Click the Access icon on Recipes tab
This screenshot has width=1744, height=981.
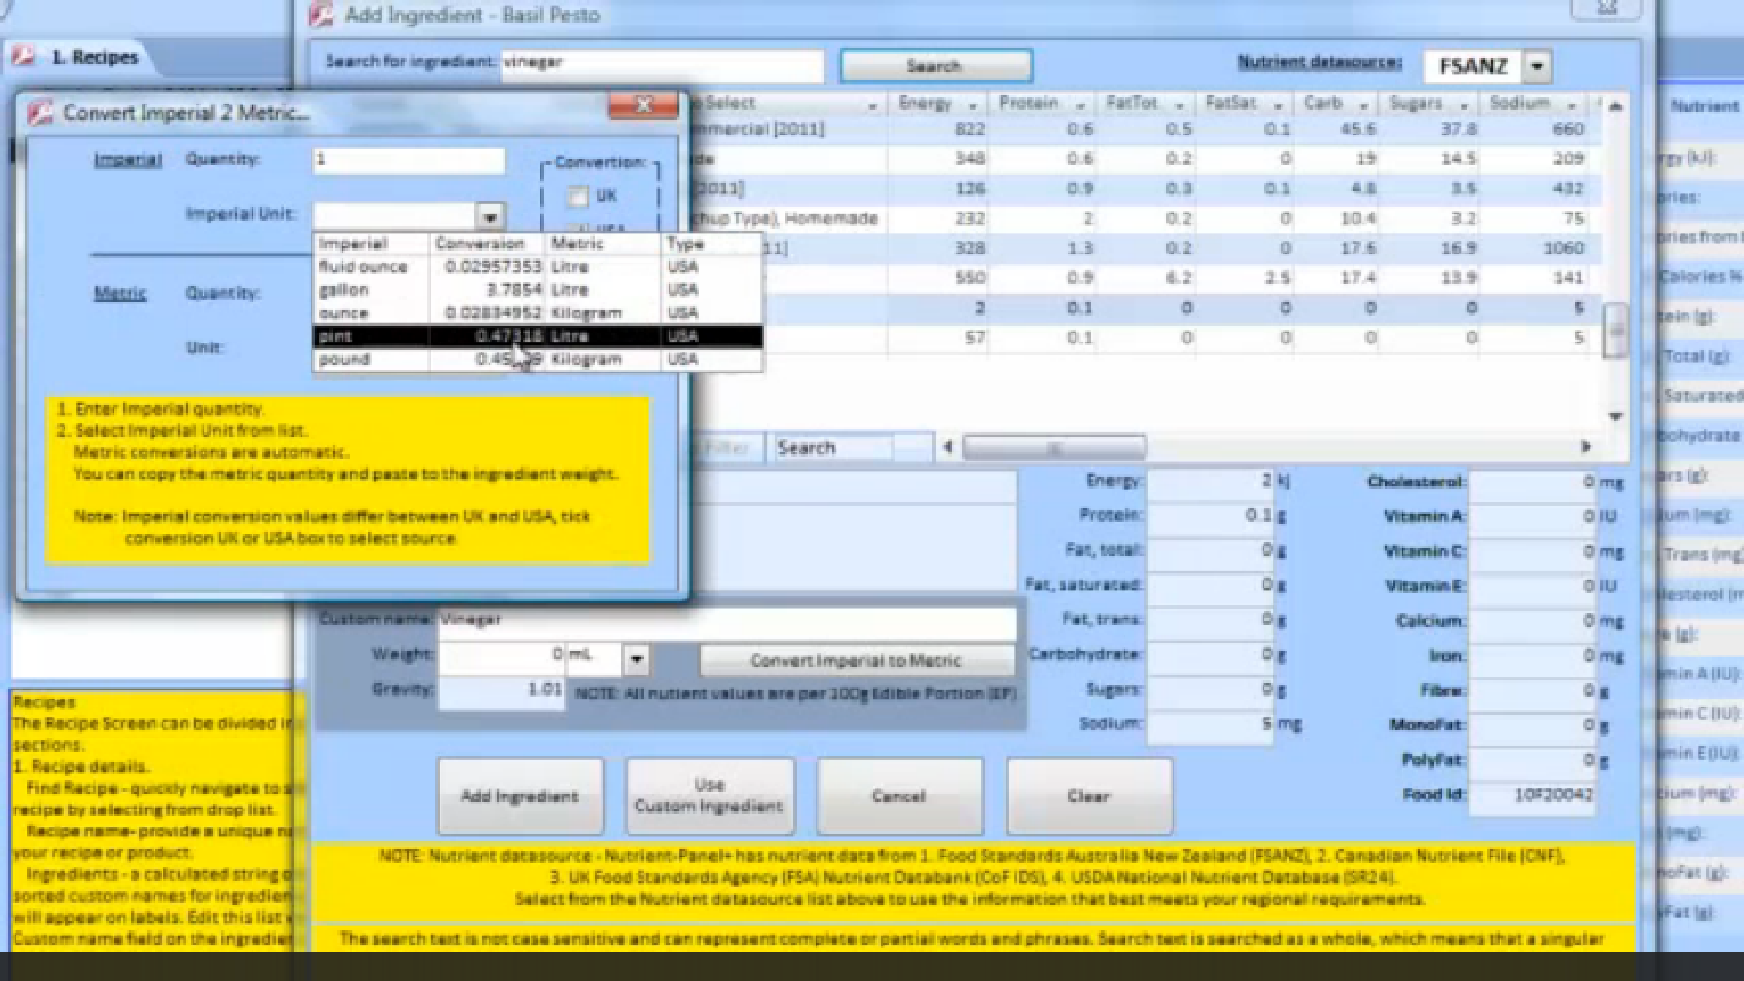click(x=24, y=56)
